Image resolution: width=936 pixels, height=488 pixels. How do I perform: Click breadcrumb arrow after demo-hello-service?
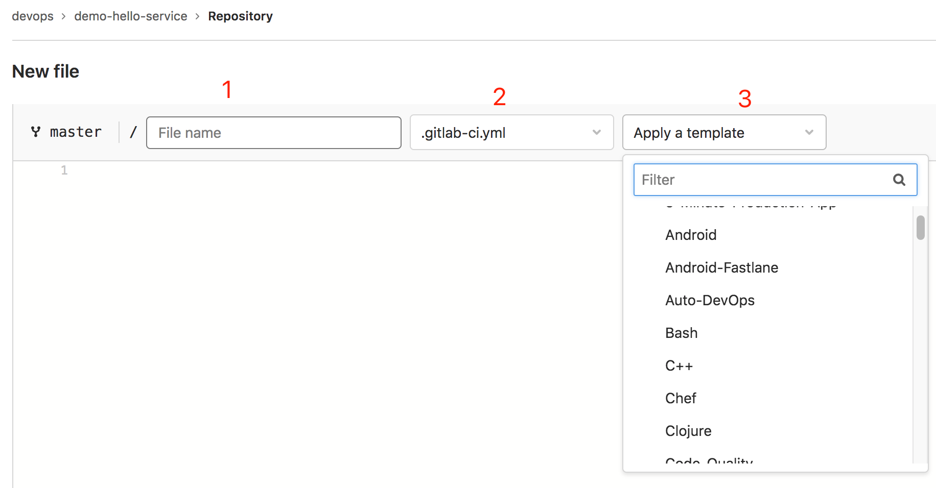[197, 16]
